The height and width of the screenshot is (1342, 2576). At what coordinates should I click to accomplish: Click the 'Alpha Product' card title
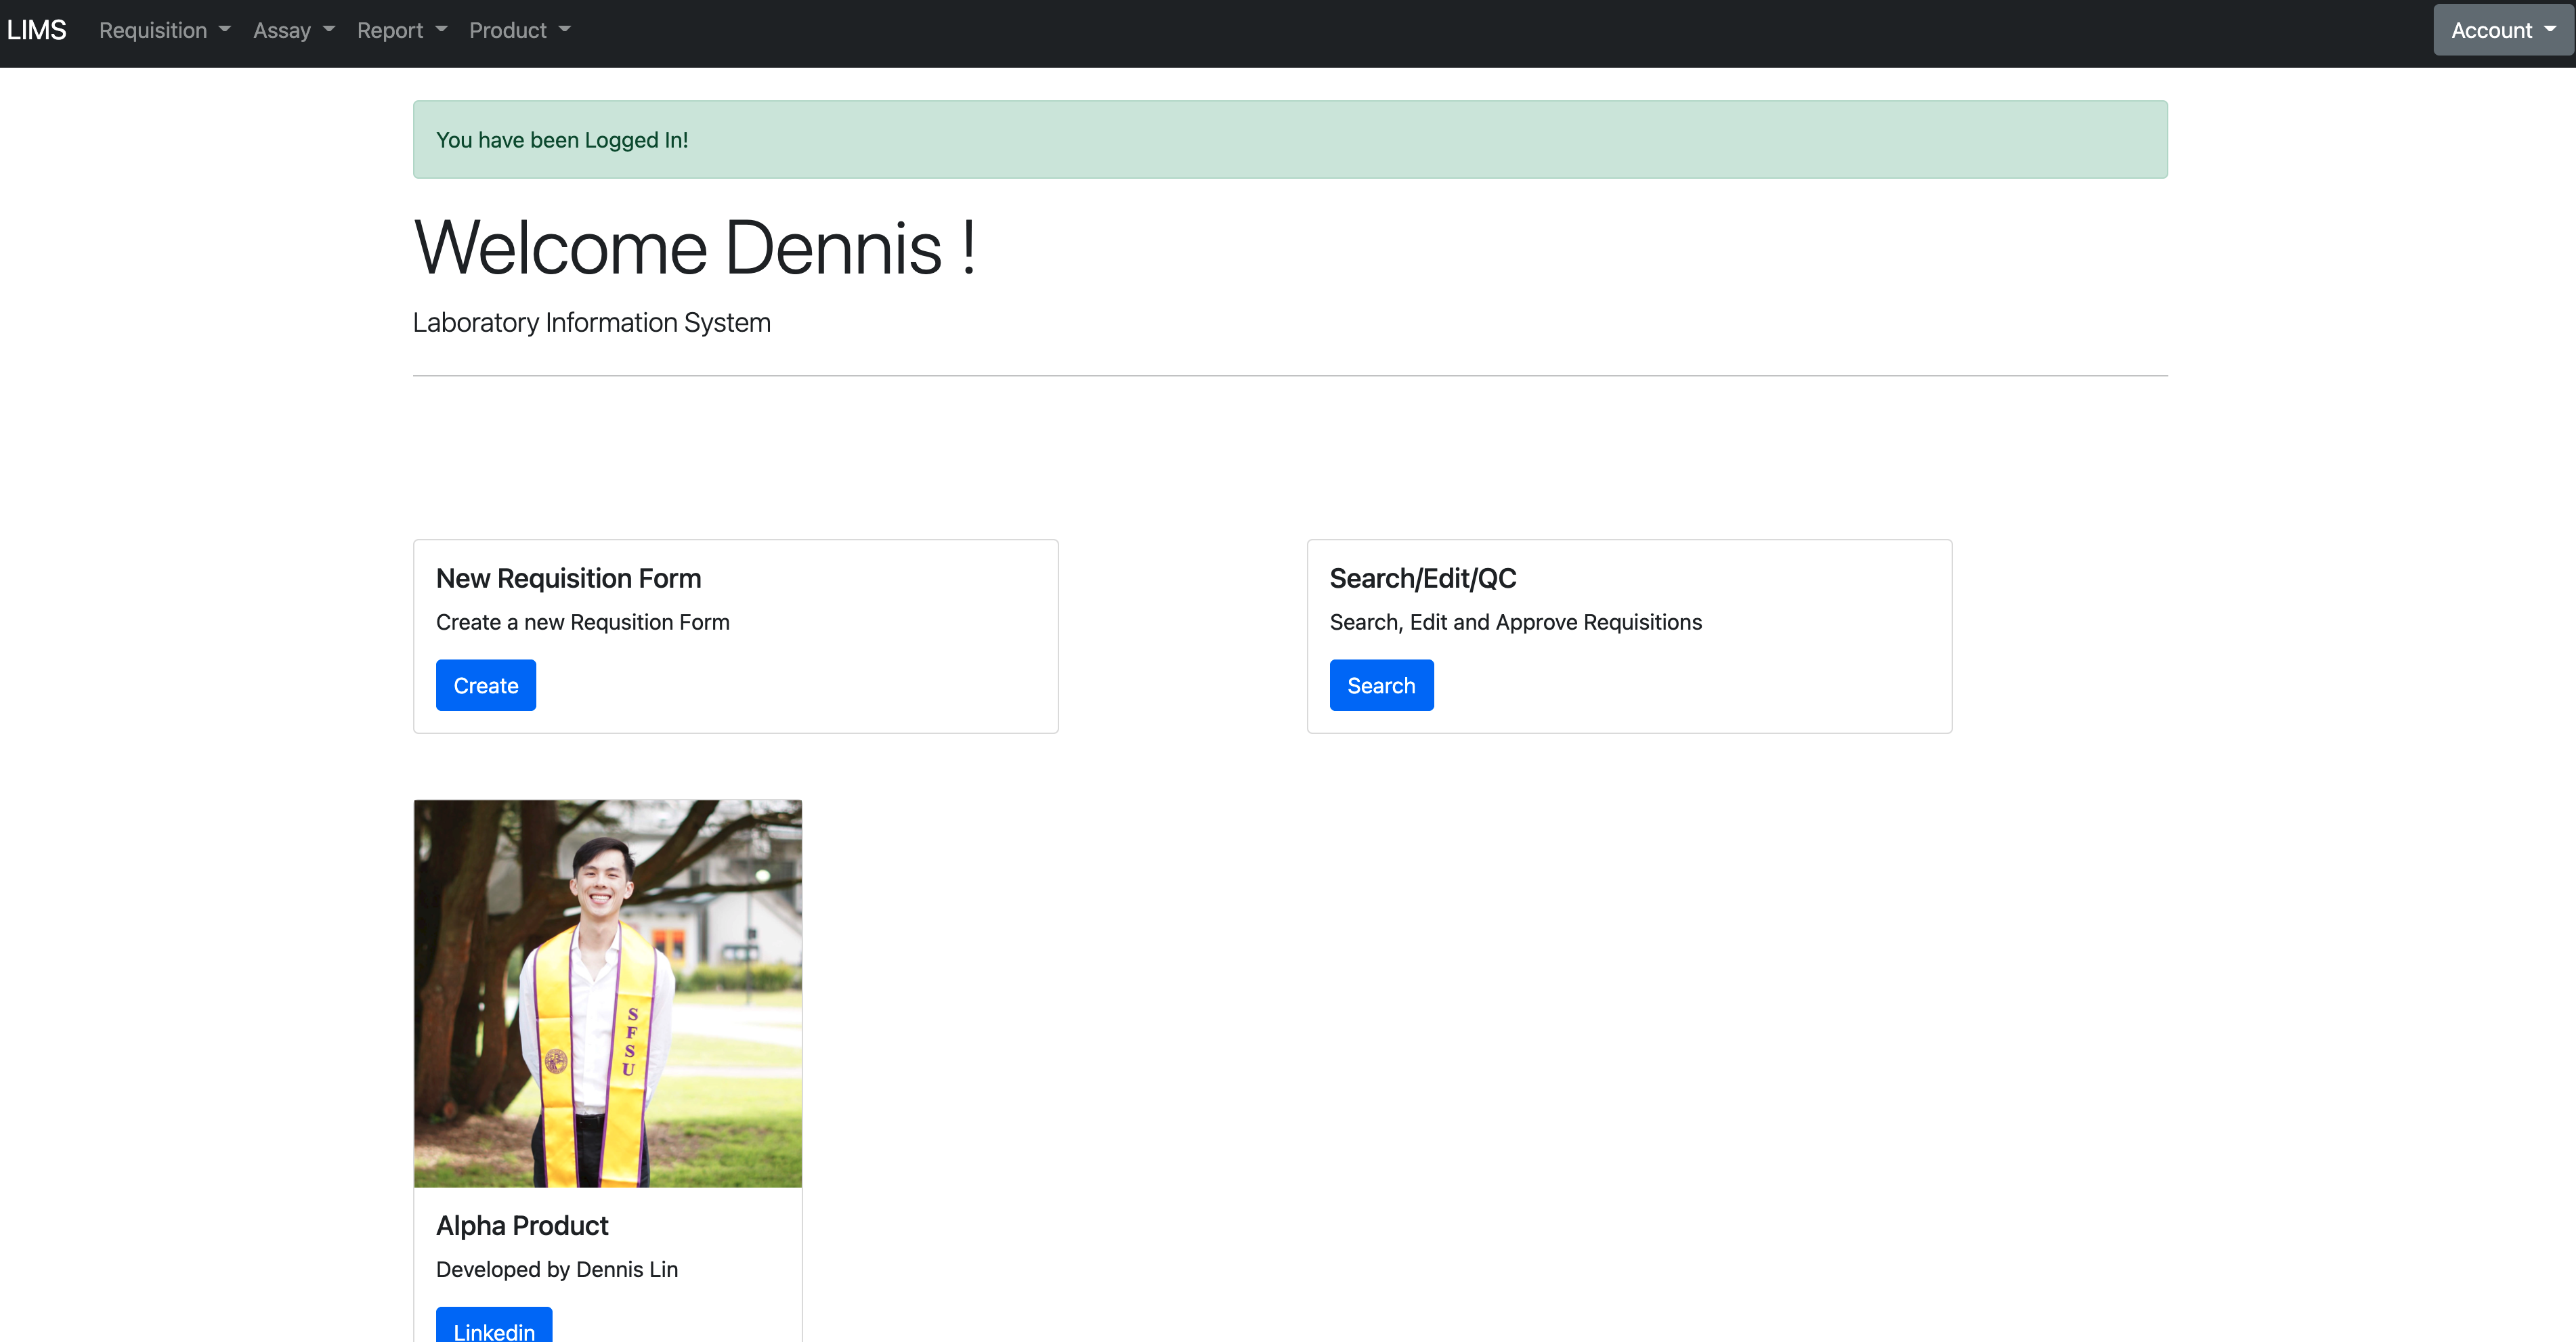pos(522,1225)
